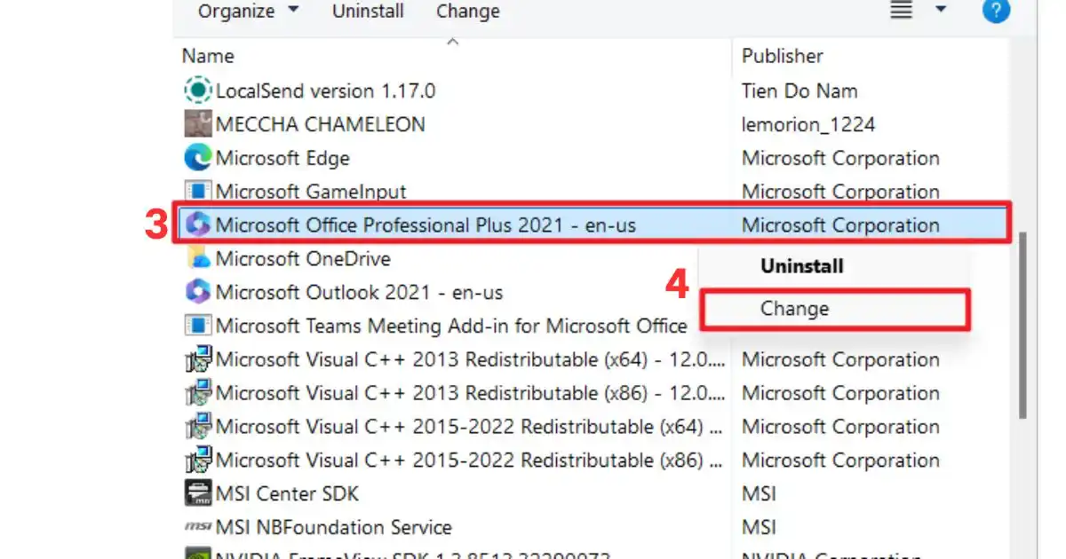1066x559 pixels.
Task: Select Visual C++ 2015-2022 Redistributable (x86) entry
Action: pyautogui.click(x=469, y=461)
